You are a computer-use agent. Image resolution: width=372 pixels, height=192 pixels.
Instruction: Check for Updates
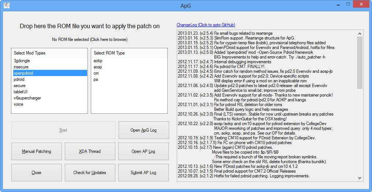(90, 173)
